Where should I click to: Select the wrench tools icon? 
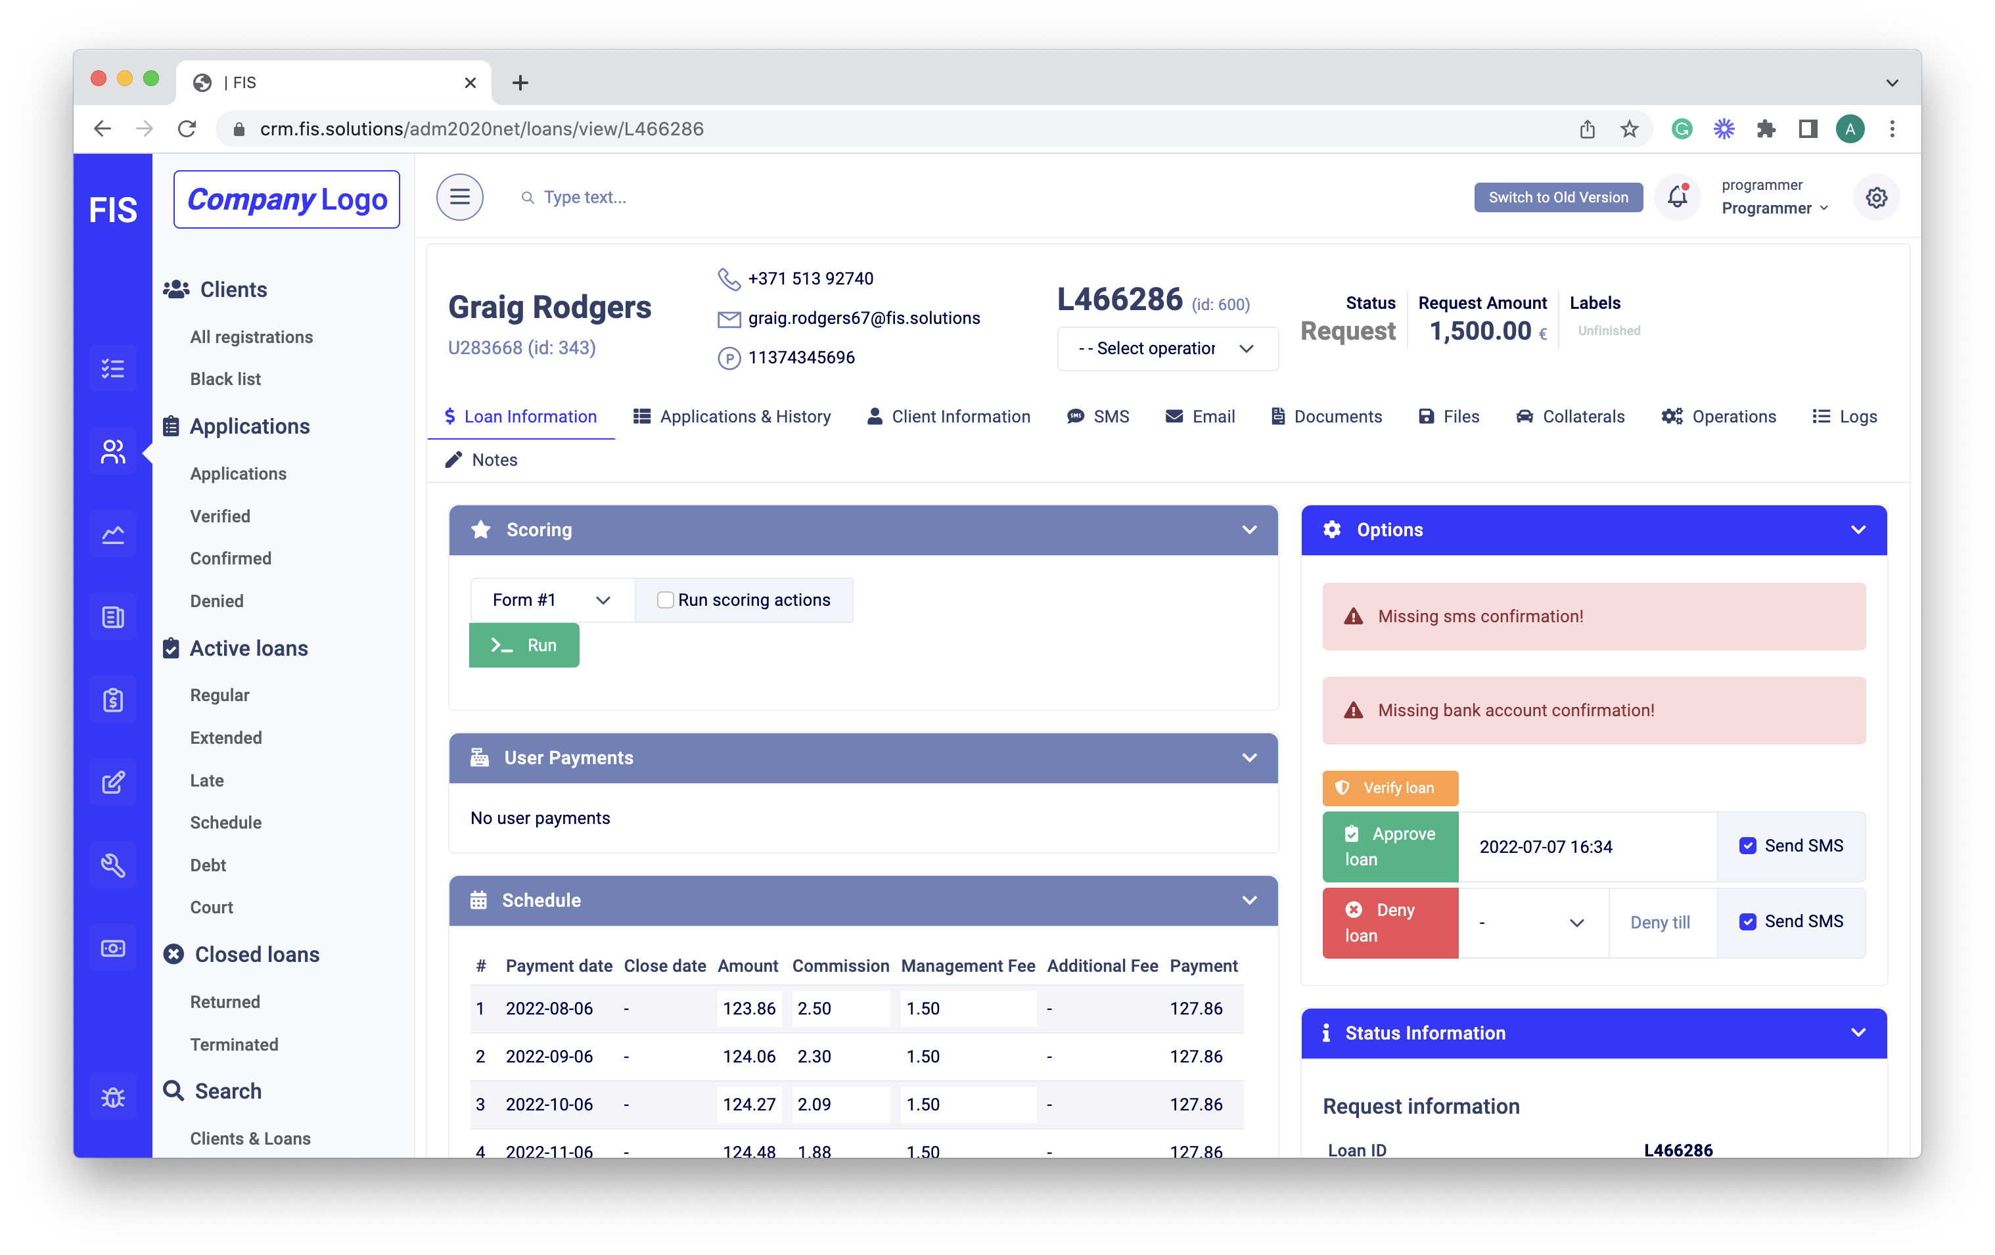[x=114, y=864]
